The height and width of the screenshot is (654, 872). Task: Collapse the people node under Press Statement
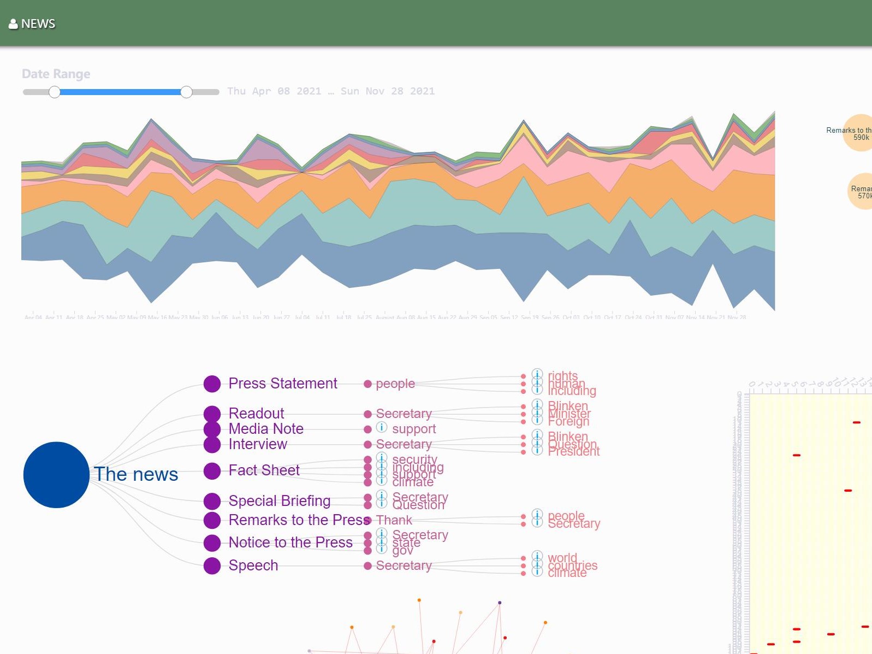coord(368,384)
